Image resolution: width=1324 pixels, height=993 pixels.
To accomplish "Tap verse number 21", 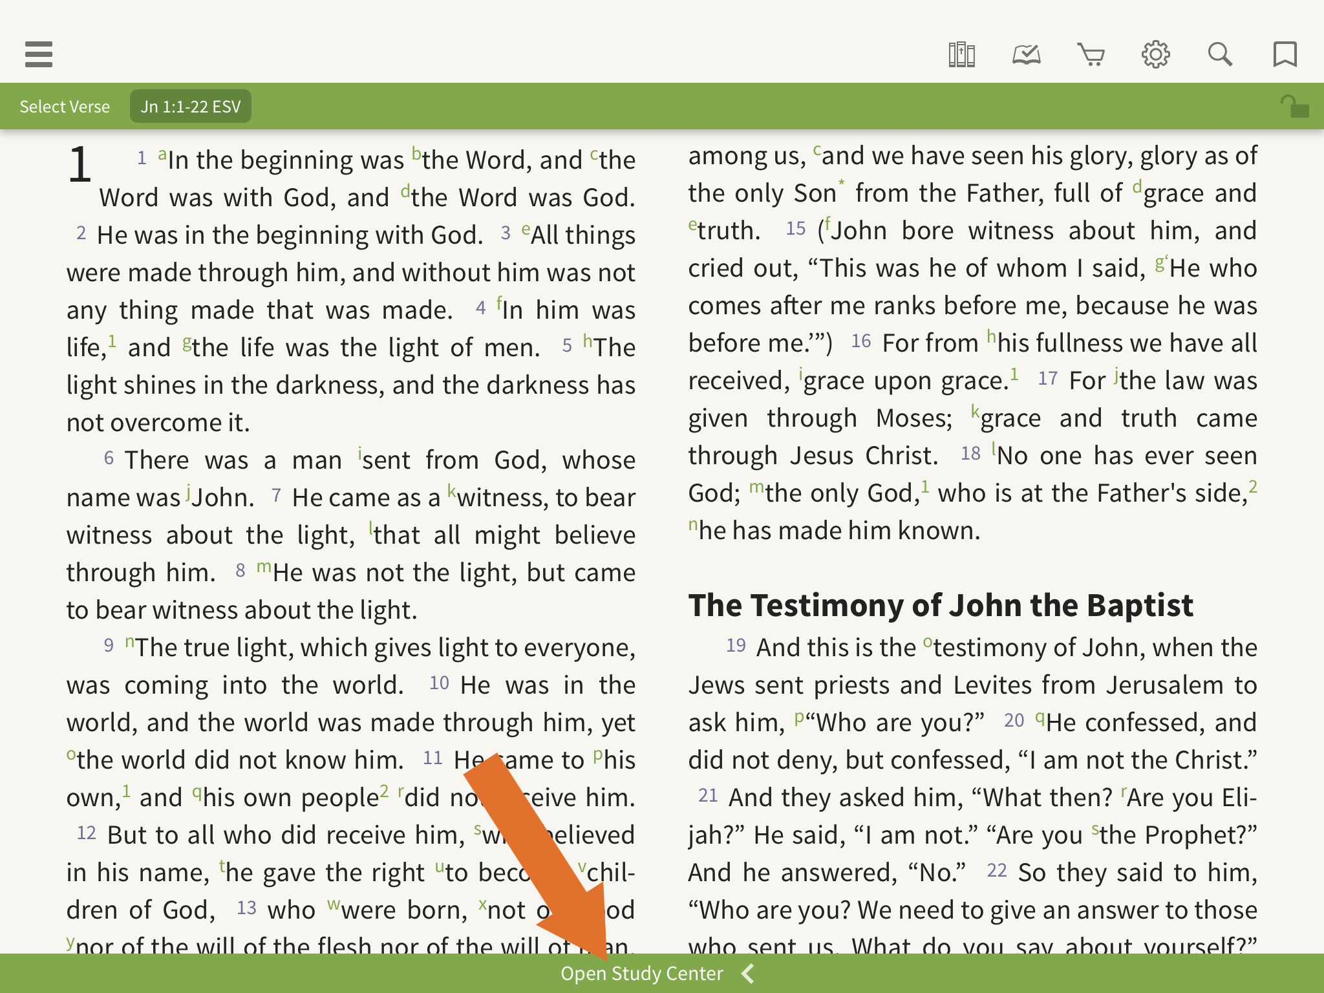I will point(709,795).
